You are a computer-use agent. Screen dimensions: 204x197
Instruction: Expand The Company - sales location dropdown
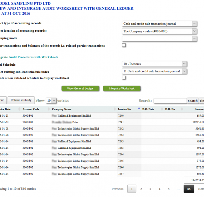click(159, 31)
